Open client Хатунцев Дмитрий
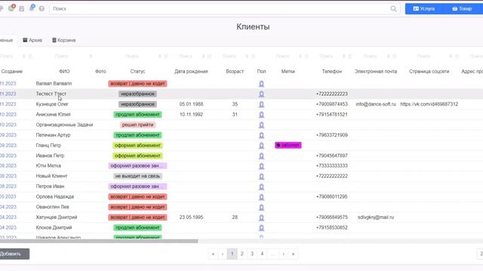 57,218
